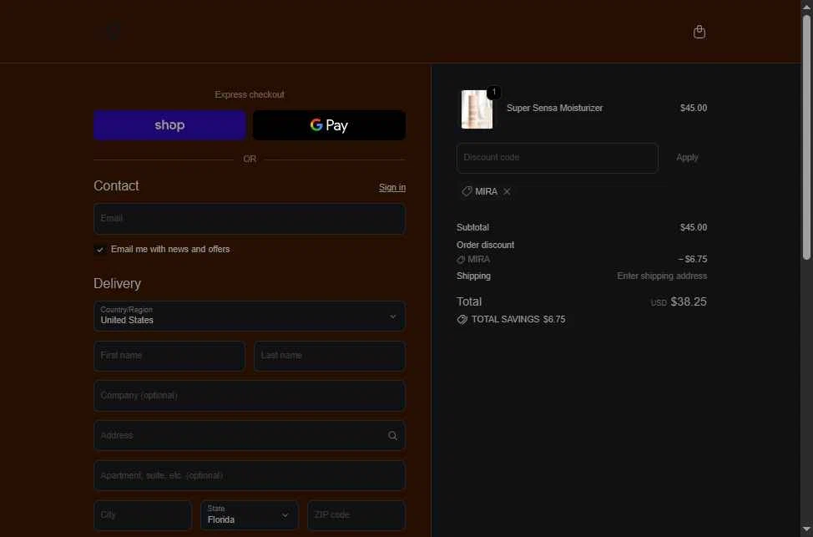Apply the discount code

click(687, 157)
